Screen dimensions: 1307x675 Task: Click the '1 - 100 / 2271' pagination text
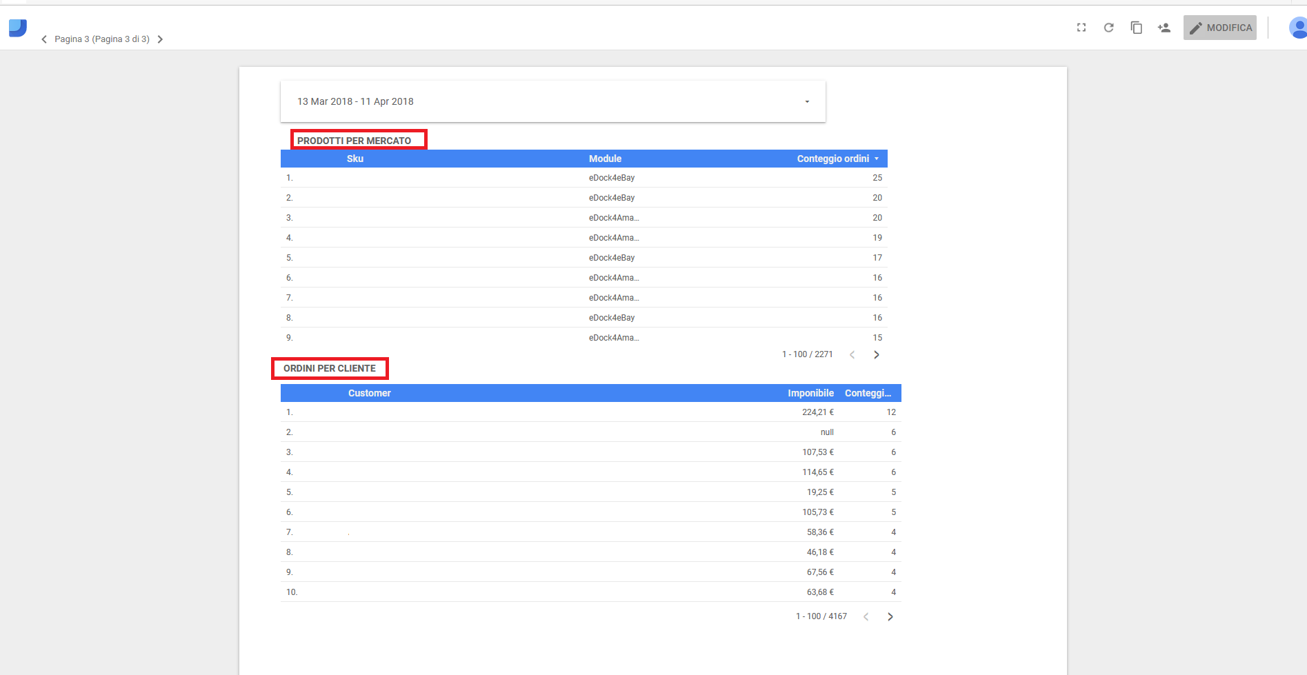click(807, 354)
